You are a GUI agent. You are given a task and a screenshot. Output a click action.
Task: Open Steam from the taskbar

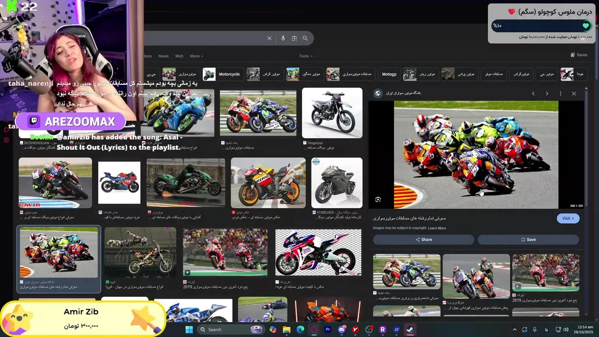click(409, 330)
